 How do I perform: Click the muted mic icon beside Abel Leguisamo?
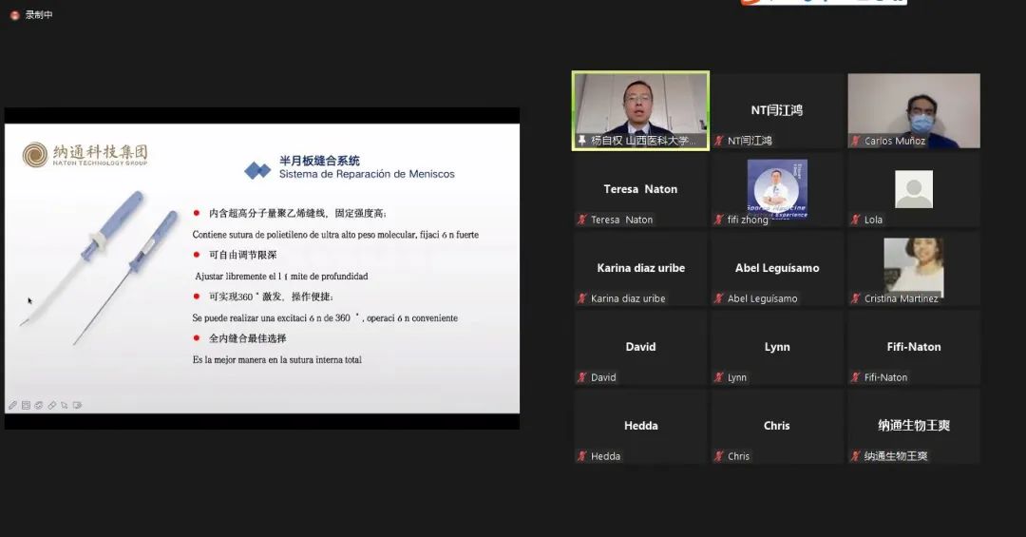click(x=718, y=298)
